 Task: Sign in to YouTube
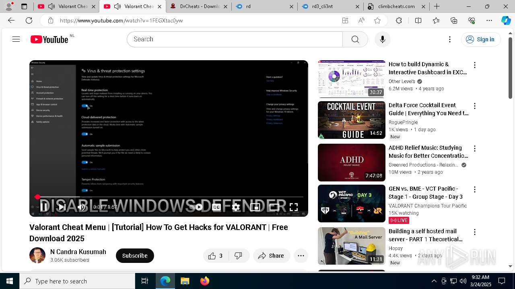[x=480, y=39]
